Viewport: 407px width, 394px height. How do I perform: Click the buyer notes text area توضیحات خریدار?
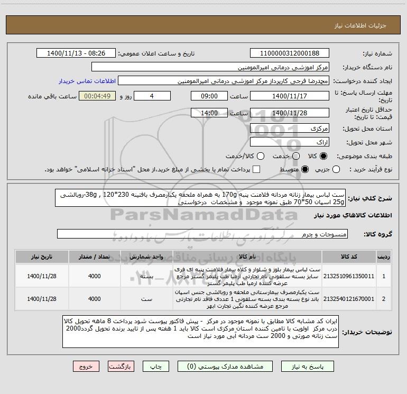point(200,332)
